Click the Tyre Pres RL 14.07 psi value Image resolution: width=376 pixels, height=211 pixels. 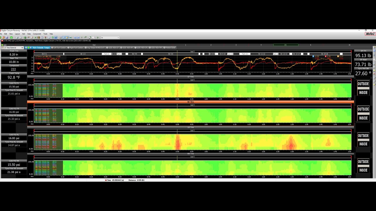pyautogui.click(x=14, y=145)
